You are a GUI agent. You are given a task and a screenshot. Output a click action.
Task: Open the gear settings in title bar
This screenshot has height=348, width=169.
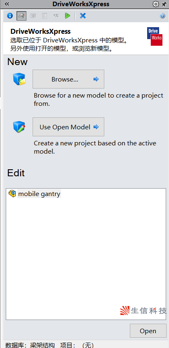tap(156, 4)
